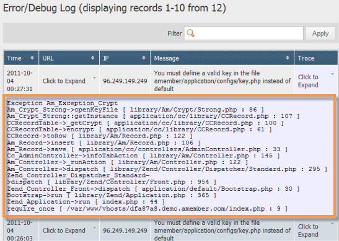Click the Time column header label
Screen dimensions: 339x241
point(14,58)
